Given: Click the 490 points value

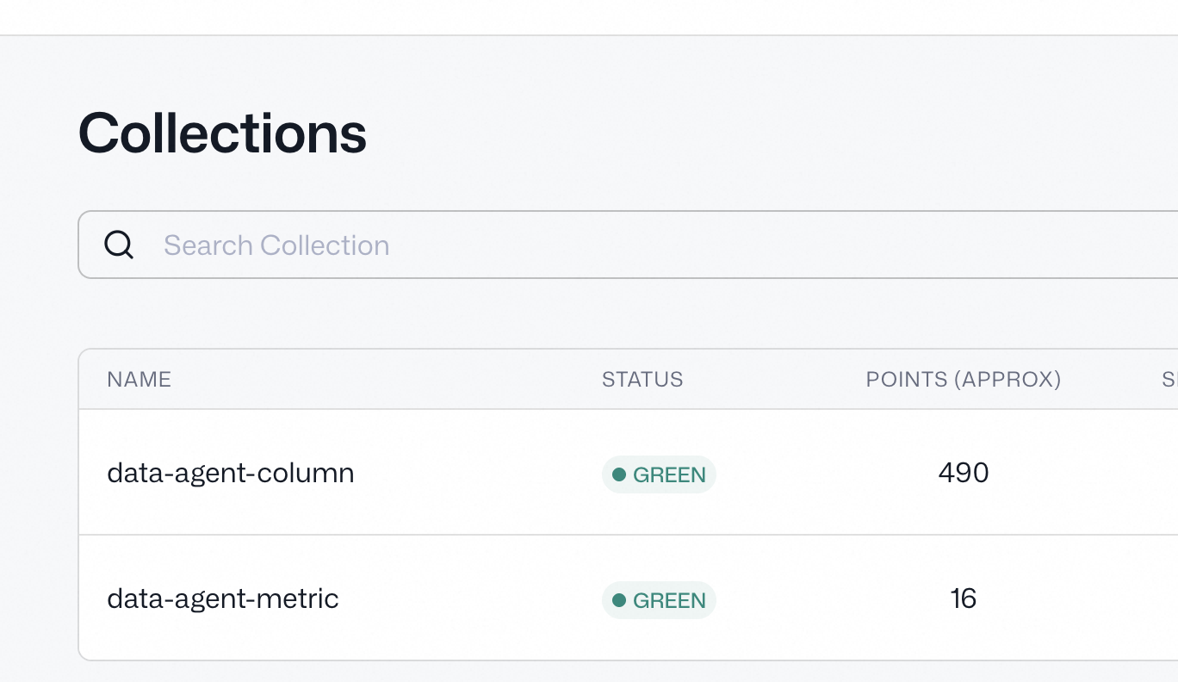Looking at the screenshot, I should pos(964,473).
